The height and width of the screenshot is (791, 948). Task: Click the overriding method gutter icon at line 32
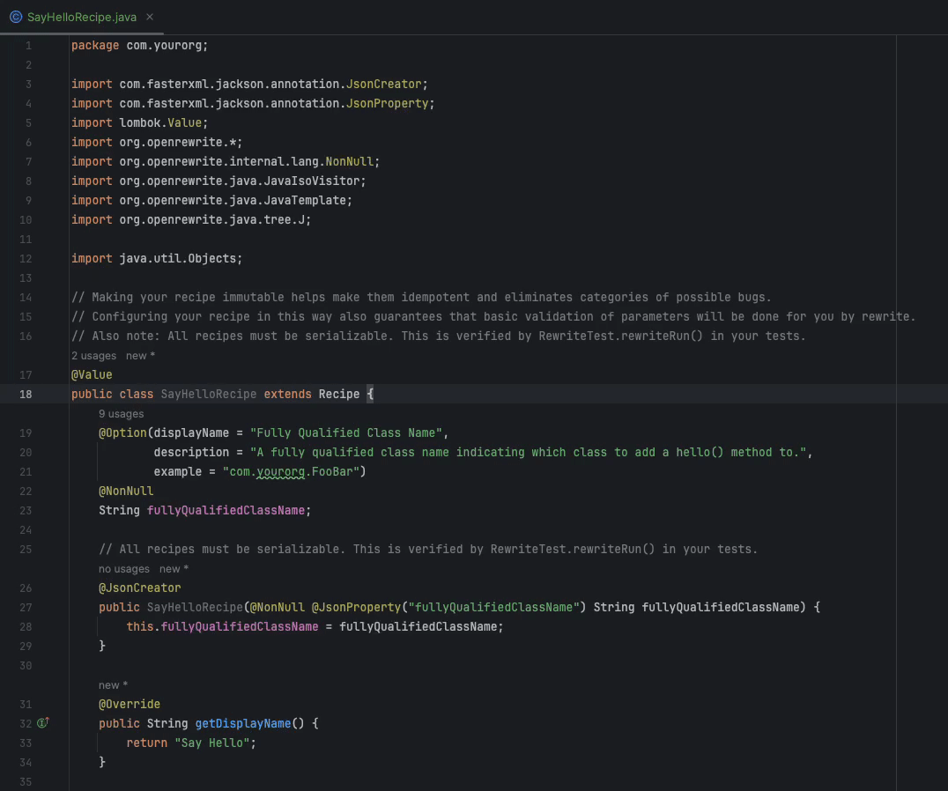tap(43, 722)
